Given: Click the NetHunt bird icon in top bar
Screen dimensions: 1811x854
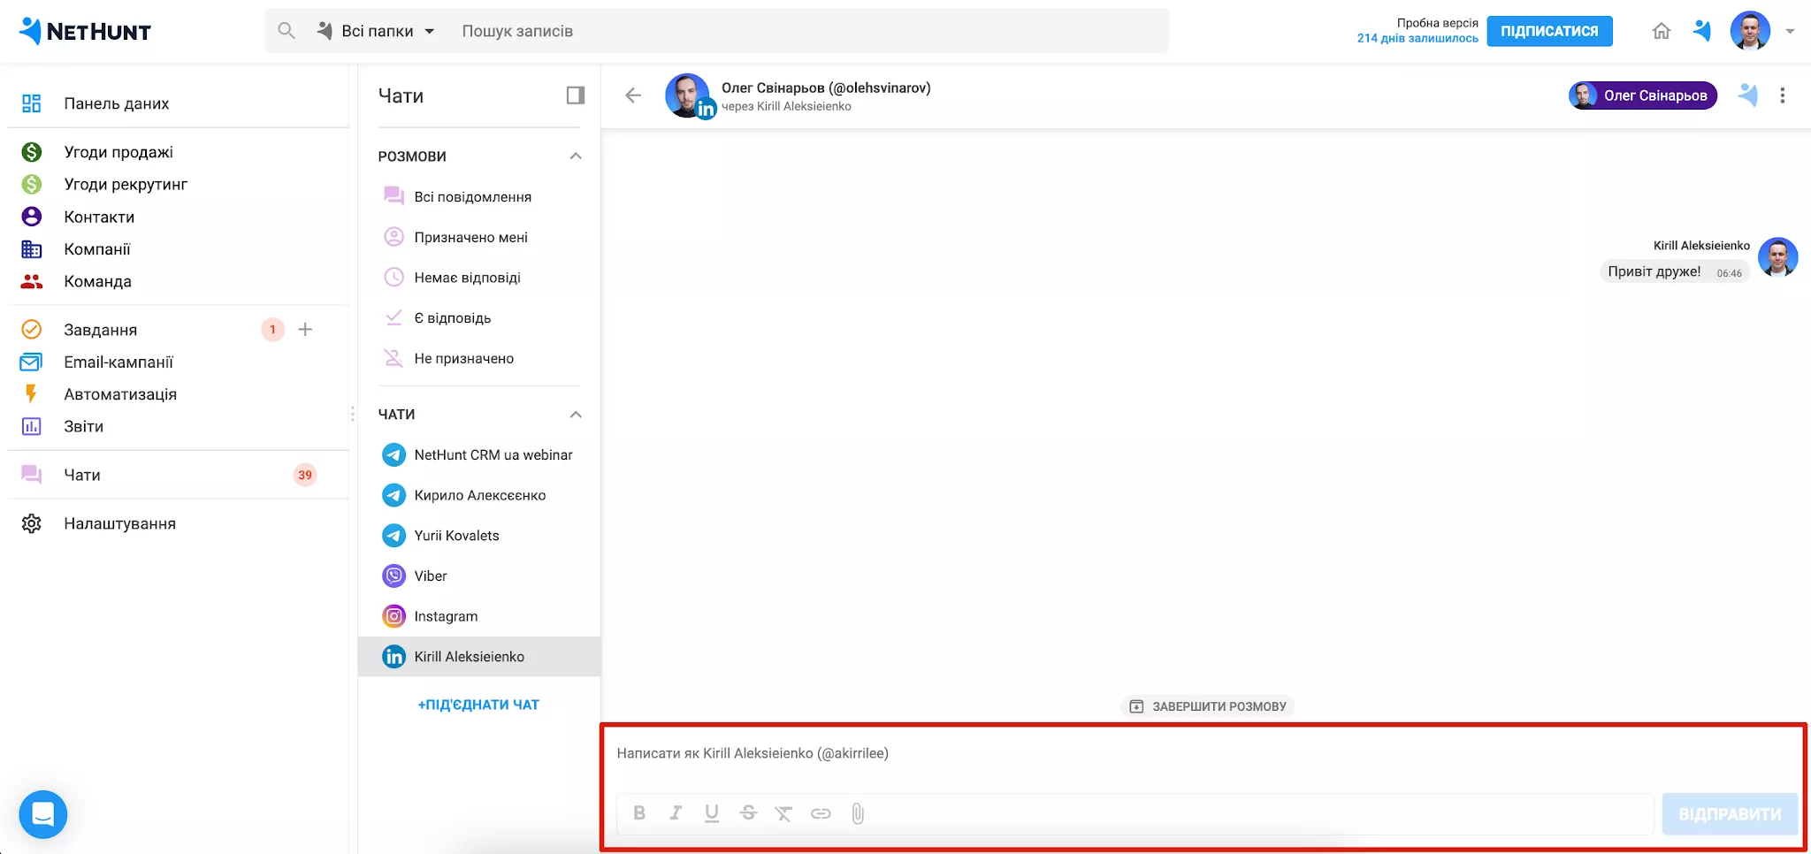Looking at the screenshot, I should pos(1702,31).
